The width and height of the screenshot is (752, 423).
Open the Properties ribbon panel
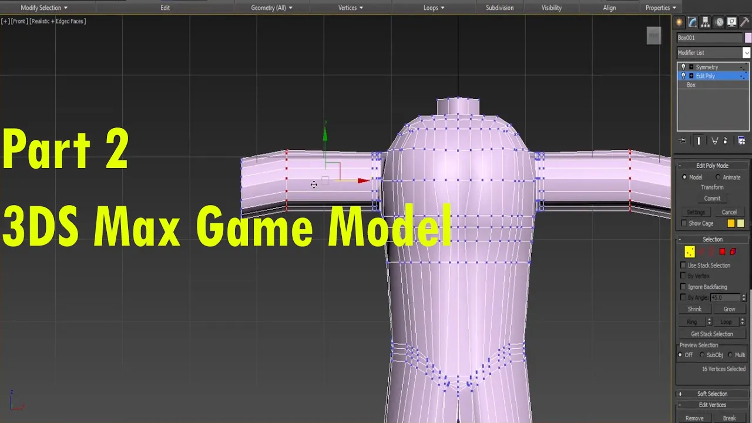coord(660,8)
